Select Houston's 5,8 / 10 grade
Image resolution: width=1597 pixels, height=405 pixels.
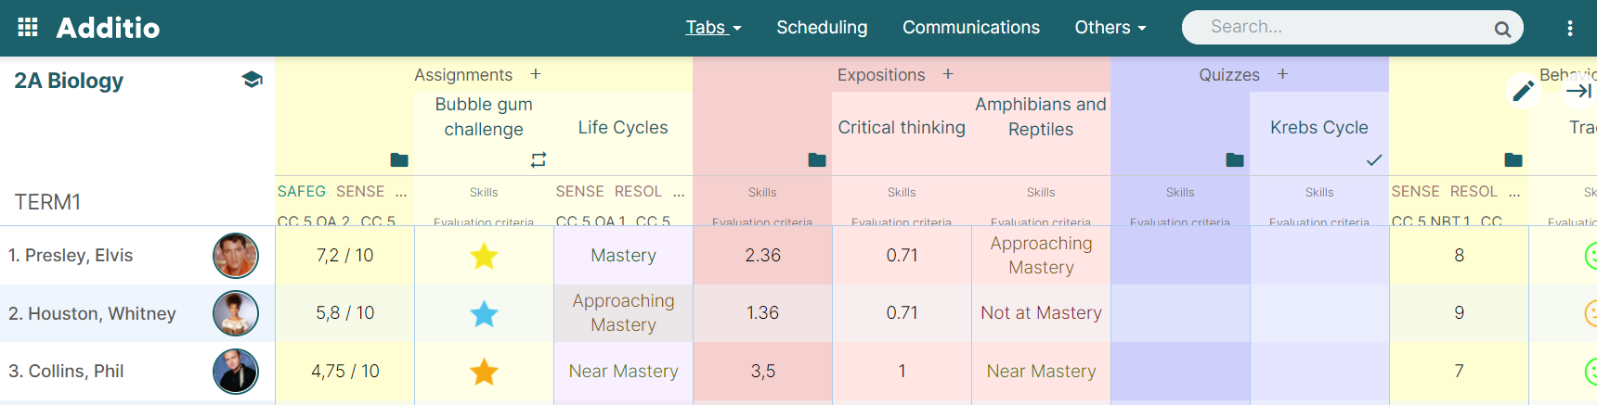pos(344,313)
